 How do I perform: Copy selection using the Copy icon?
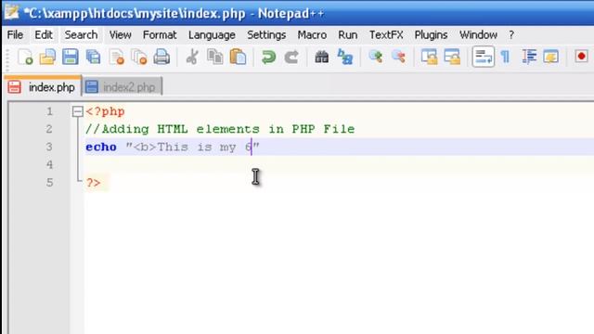point(215,58)
